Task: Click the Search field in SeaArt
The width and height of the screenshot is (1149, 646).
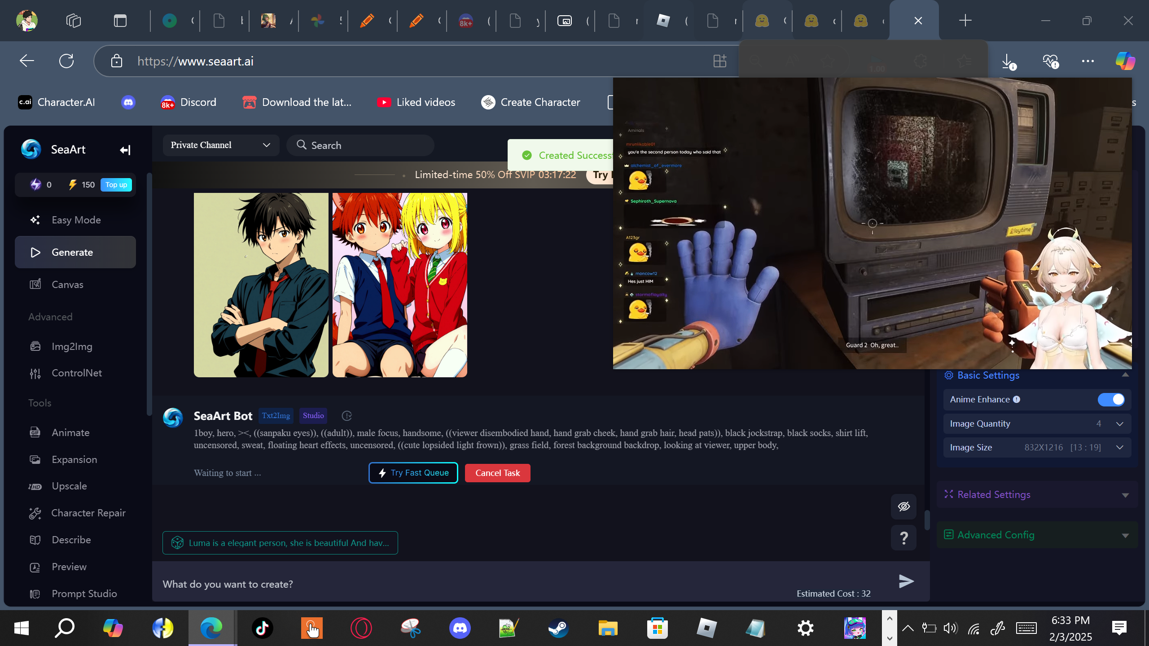Action: 360,145
